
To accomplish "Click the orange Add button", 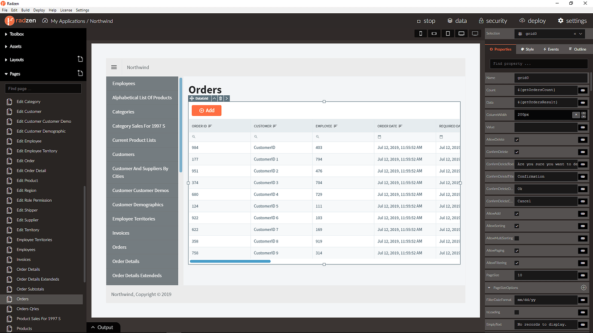I will (x=207, y=110).
